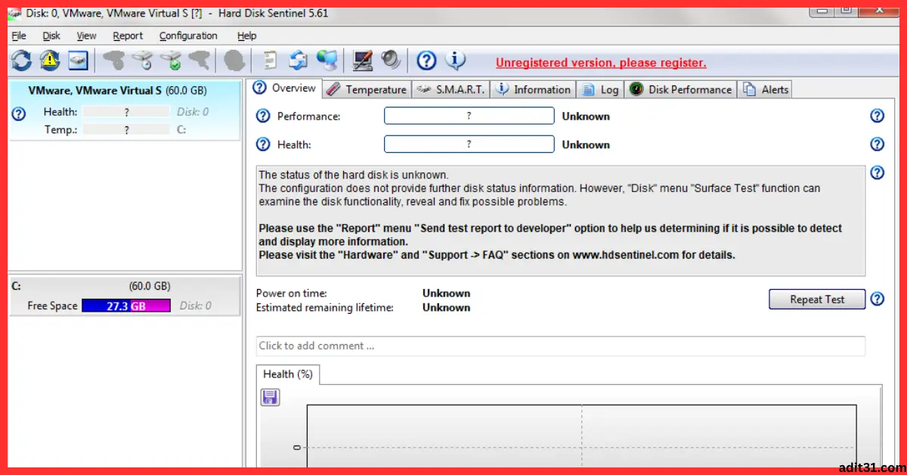Click the Health bar in left disk panel

[x=126, y=112]
